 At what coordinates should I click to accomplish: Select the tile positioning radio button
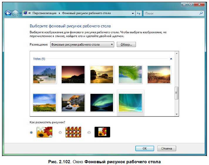click(60, 132)
